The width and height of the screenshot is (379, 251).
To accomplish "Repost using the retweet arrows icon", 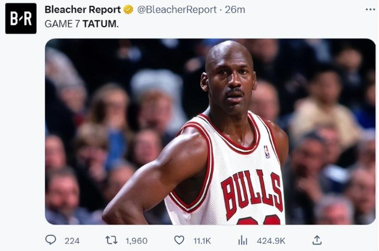I will pyautogui.click(x=111, y=240).
